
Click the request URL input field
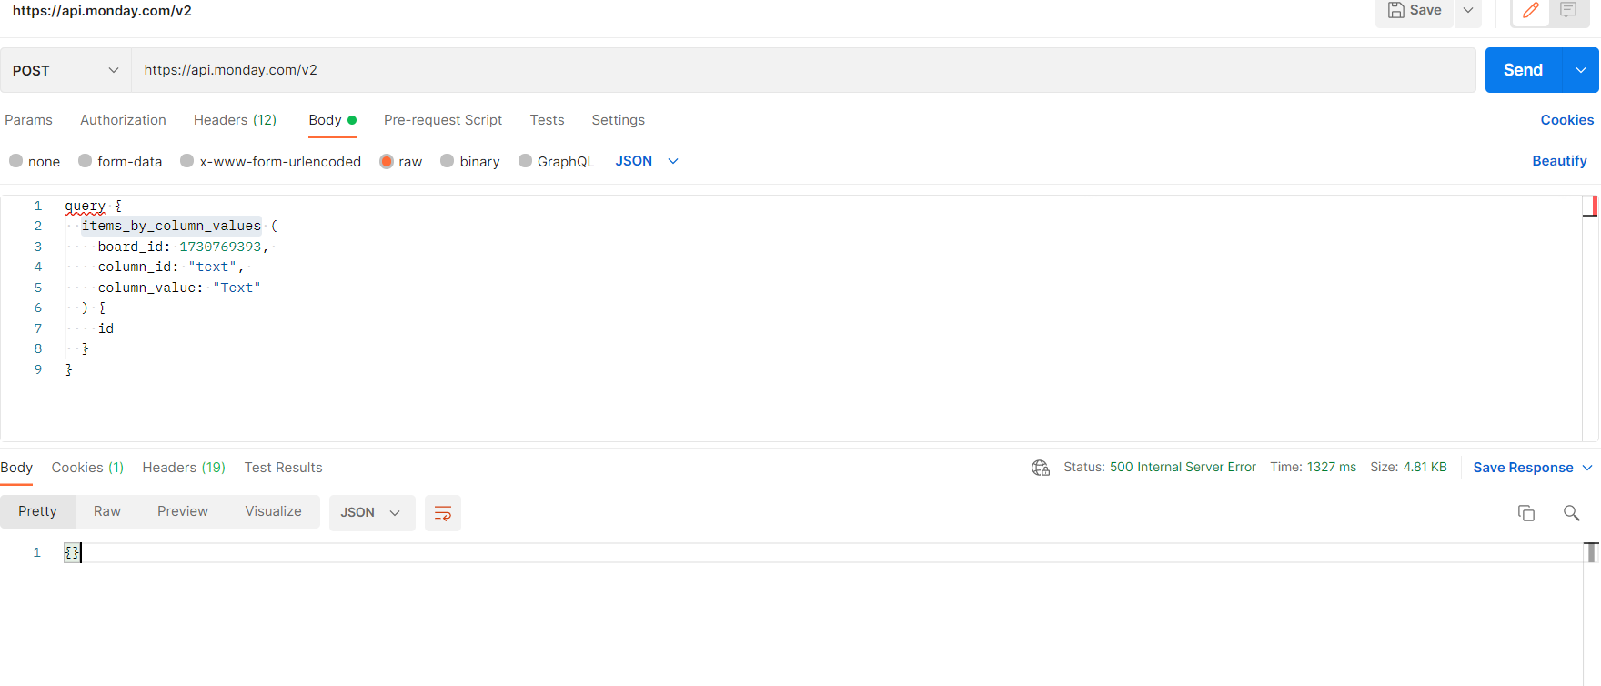[803, 70]
